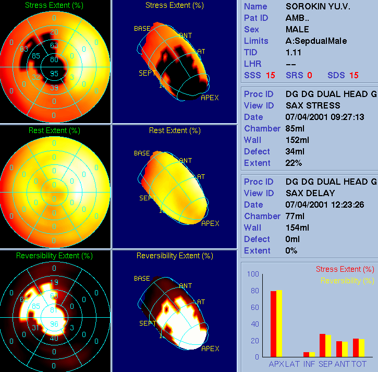
Task: Click the Sex value MALE
Action: coord(297,29)
